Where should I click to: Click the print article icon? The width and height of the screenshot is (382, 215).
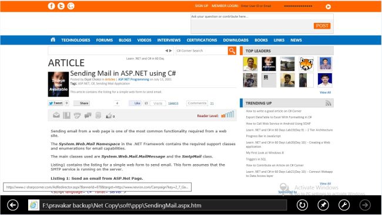click(77, 115)
